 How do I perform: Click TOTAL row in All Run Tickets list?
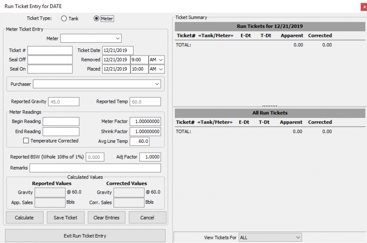point(270,132)
